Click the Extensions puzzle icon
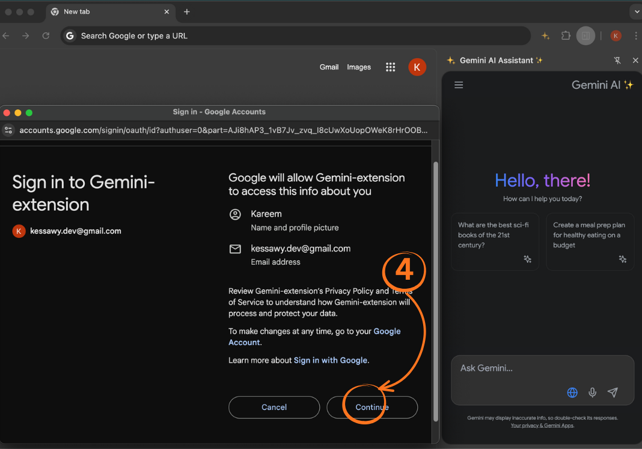The width and height of the screenshot is (642, 449). pyautogui.click(x=566, y=36)
